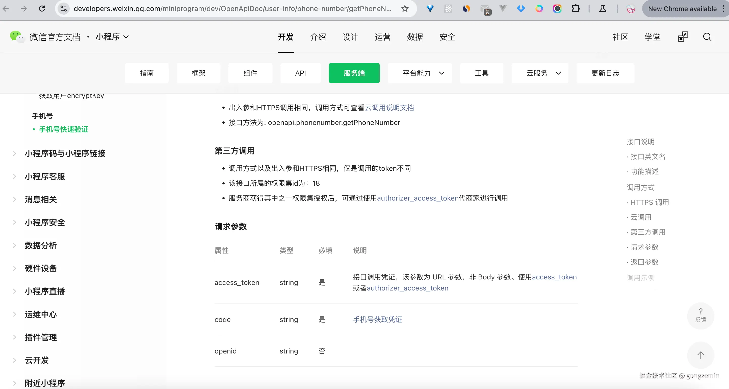Follow the 手机号获取凭证 link

pos(377,319)
